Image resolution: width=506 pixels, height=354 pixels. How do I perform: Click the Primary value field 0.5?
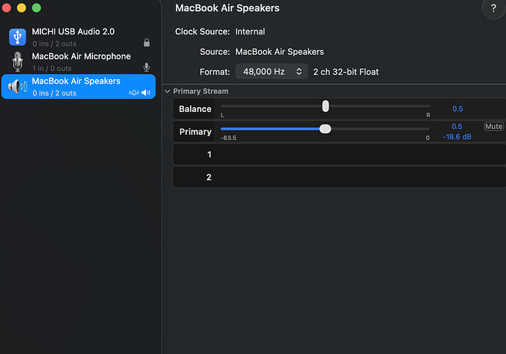(x=457, y=126)
